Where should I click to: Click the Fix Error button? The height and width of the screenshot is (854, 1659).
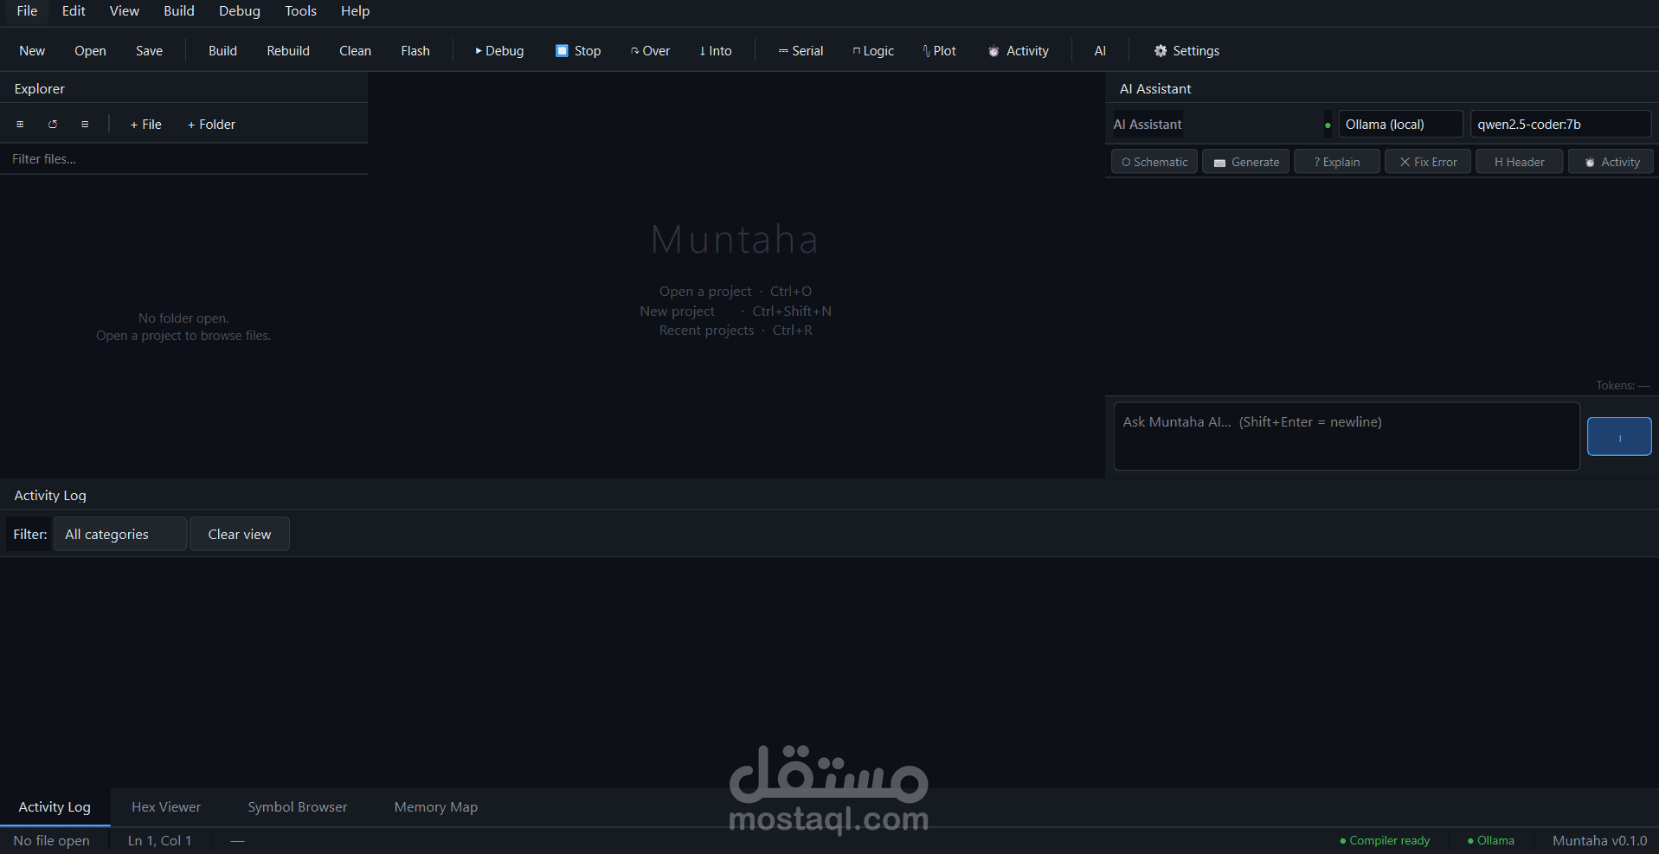pyautogui.click(x=1428, y=162)
